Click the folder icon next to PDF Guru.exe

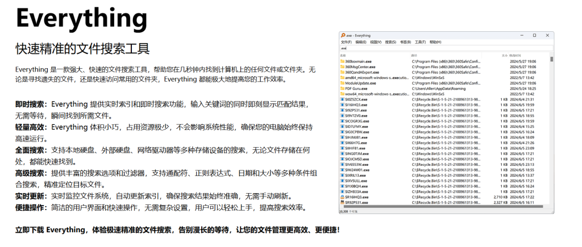(x=342, y=89)
